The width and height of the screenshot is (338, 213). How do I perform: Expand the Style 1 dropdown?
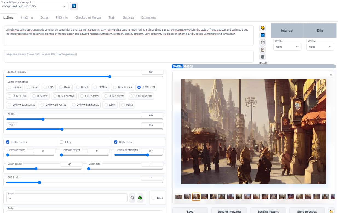287,47
